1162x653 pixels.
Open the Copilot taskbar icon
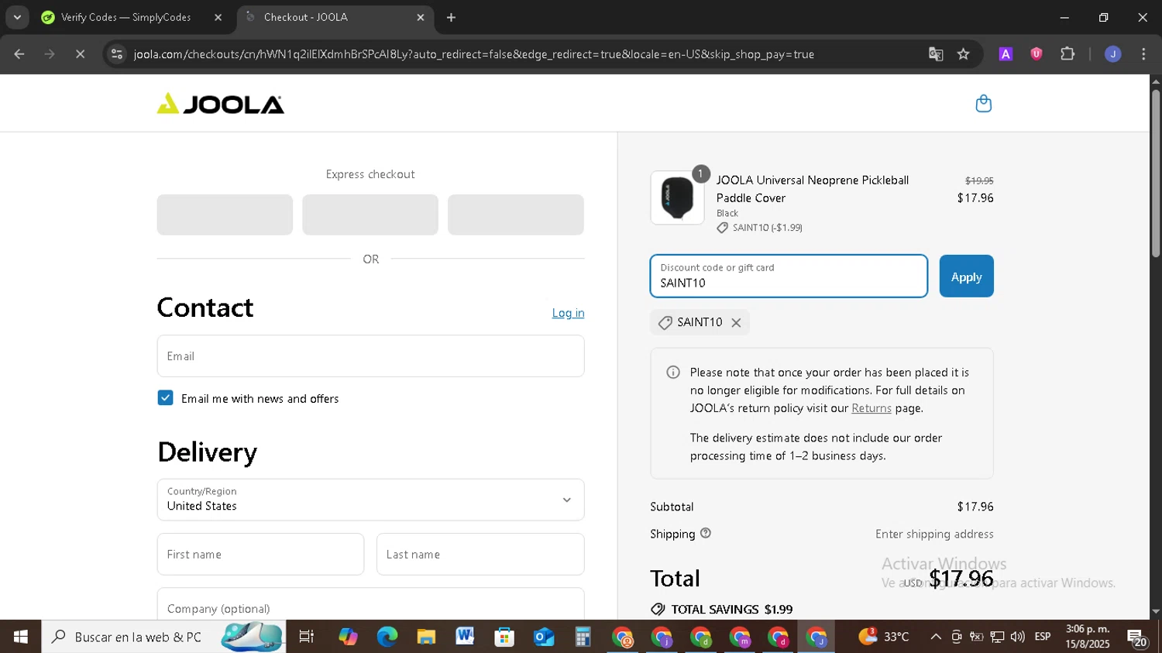point(348,637)
